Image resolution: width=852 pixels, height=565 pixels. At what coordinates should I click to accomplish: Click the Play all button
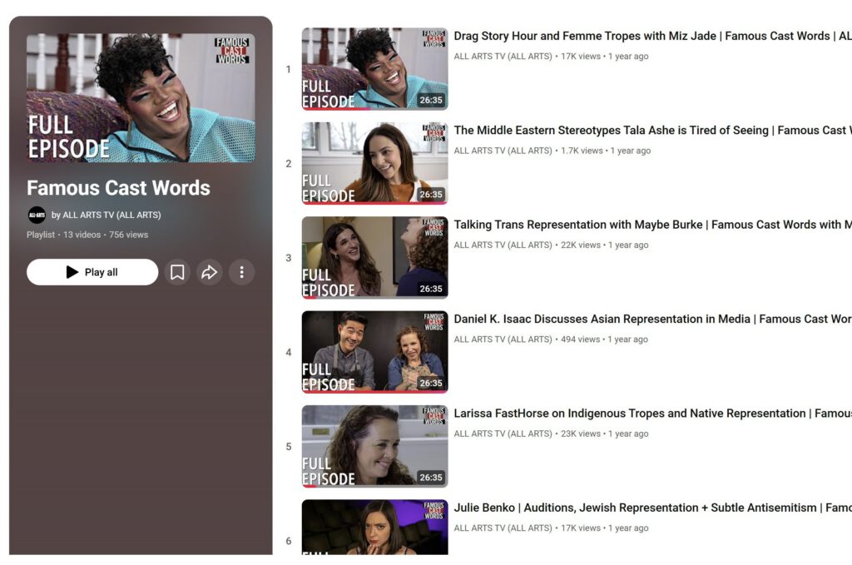[92, 272]
